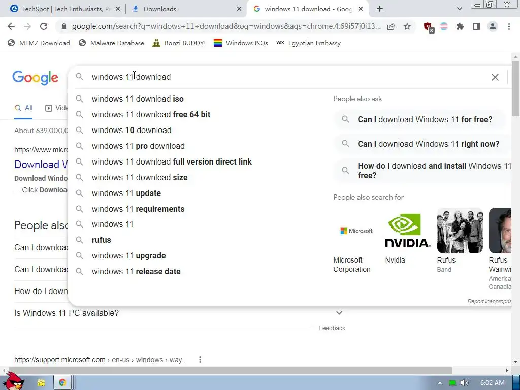
Task: Click the taskbar clock showing 6:02 AM
Action: [492, 383]
